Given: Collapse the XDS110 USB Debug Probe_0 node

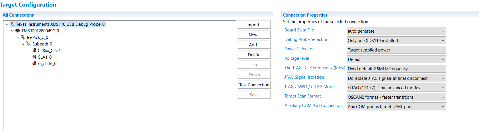Looking at the screenshot, I should [x=7, y=24].
